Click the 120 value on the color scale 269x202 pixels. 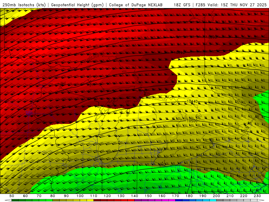(x=107, y=196)
